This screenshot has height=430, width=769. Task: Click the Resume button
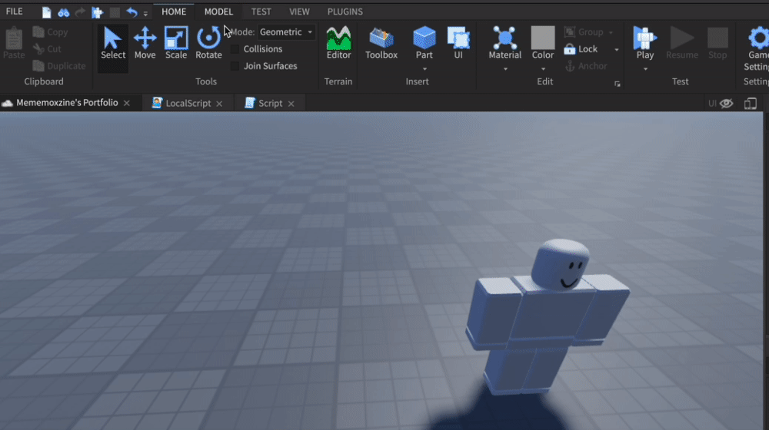(681, 44)
